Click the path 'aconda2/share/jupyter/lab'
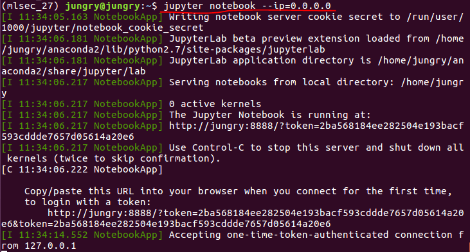 click(x=74, y=71)
